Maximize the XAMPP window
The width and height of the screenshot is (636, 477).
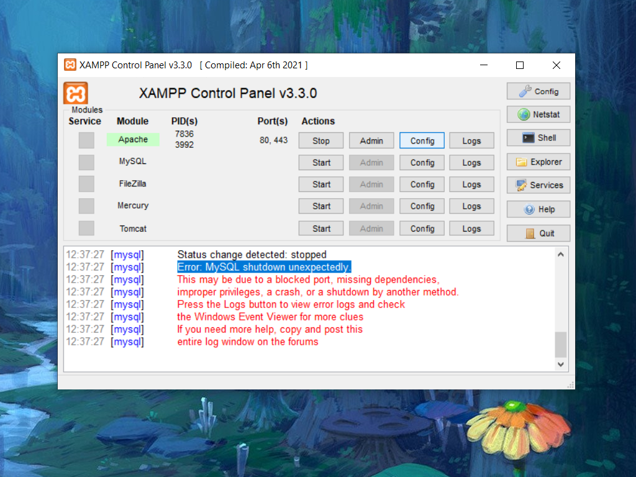coord(520,65)
